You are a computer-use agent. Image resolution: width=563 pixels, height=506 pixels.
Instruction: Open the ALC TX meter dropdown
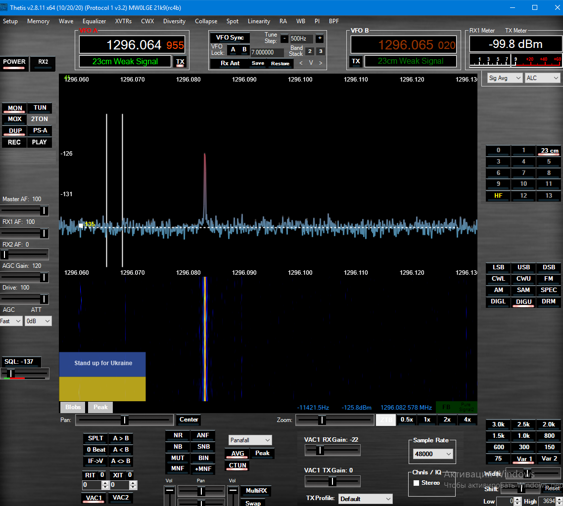542,78
